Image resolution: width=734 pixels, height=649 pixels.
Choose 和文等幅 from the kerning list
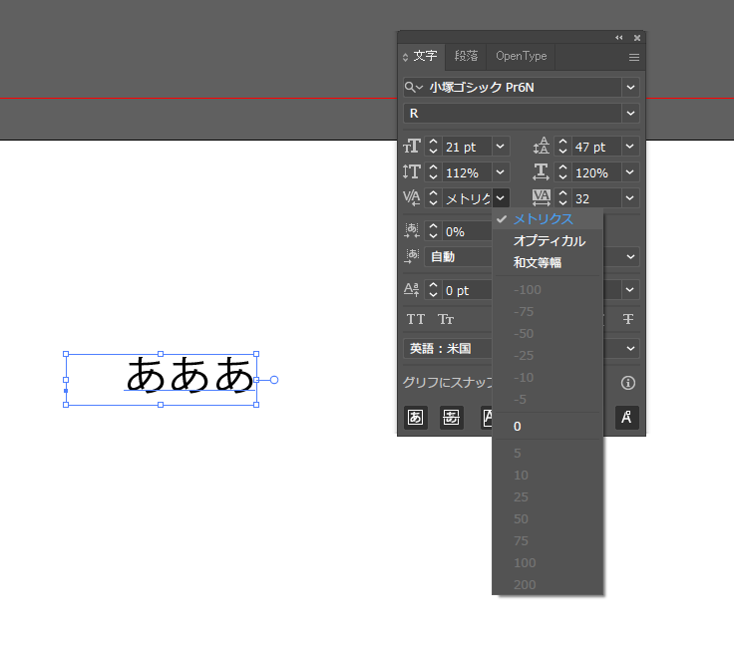(x=537, y=263)
